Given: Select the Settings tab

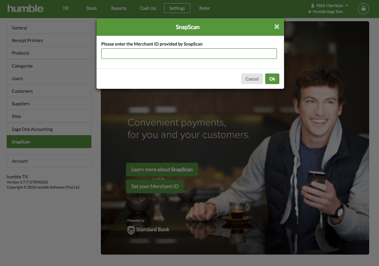Looking at the screenshot, I should point(177,8).
